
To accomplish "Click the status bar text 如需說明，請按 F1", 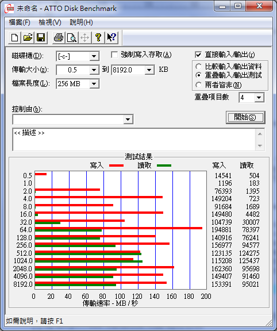I will point(34,321).
